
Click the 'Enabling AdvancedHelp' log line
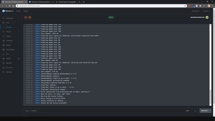click(x=58, y=74)
